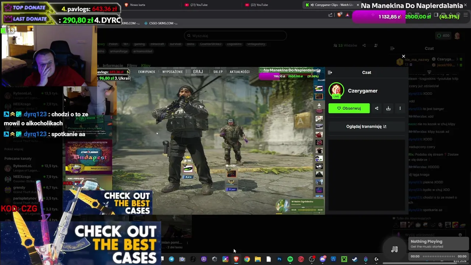The width and height of the screenshot is (471, 265).
Task: Close the clip overlay with the X
Action: (403, 56)
